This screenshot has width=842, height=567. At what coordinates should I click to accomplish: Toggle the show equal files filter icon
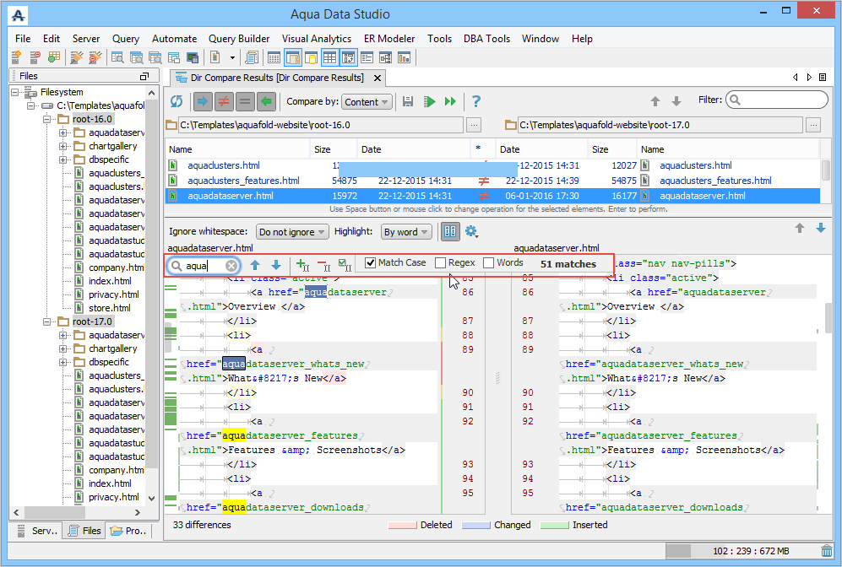tap(245, 101)
